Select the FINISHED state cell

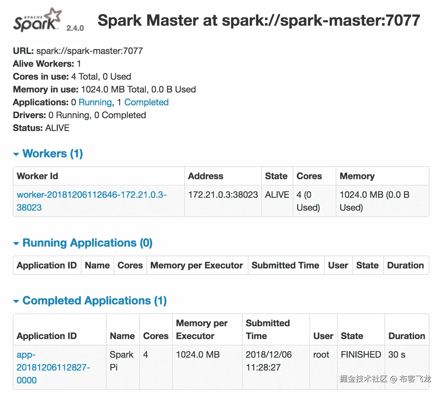(361, 354)
